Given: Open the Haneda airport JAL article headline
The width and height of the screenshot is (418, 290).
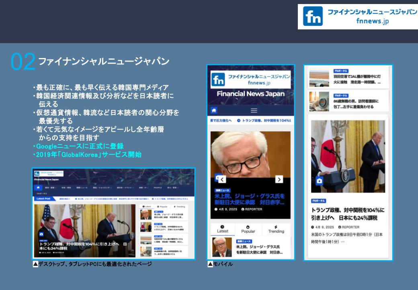Looking at the screenshot, I should pyautogui.click(x=357, y=79).
